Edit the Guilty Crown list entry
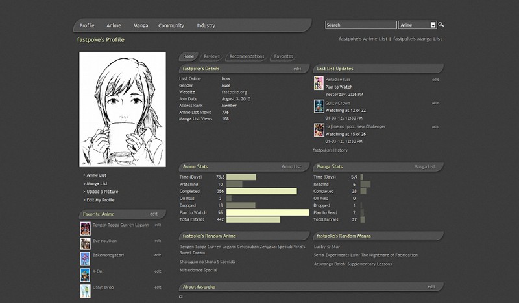The width and height of the screenshot is (519, 303). (435, 103)
